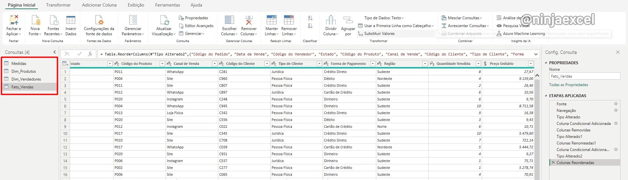The height and width of the screenshot is (180, 628).
Task: Click the Fechar e Aplicar icon
Action: (14, 20)
